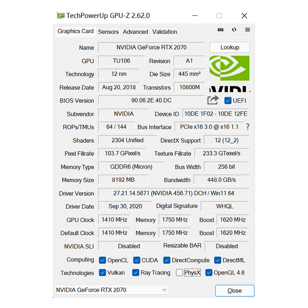The height and width of the screenshot is (308, 308).
Task: Toggle the OpenGL 4.6 checkbox
Action: 209,273
